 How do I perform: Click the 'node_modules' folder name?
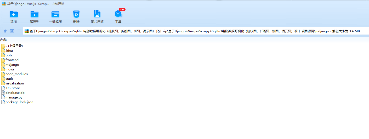click(16, 74)
